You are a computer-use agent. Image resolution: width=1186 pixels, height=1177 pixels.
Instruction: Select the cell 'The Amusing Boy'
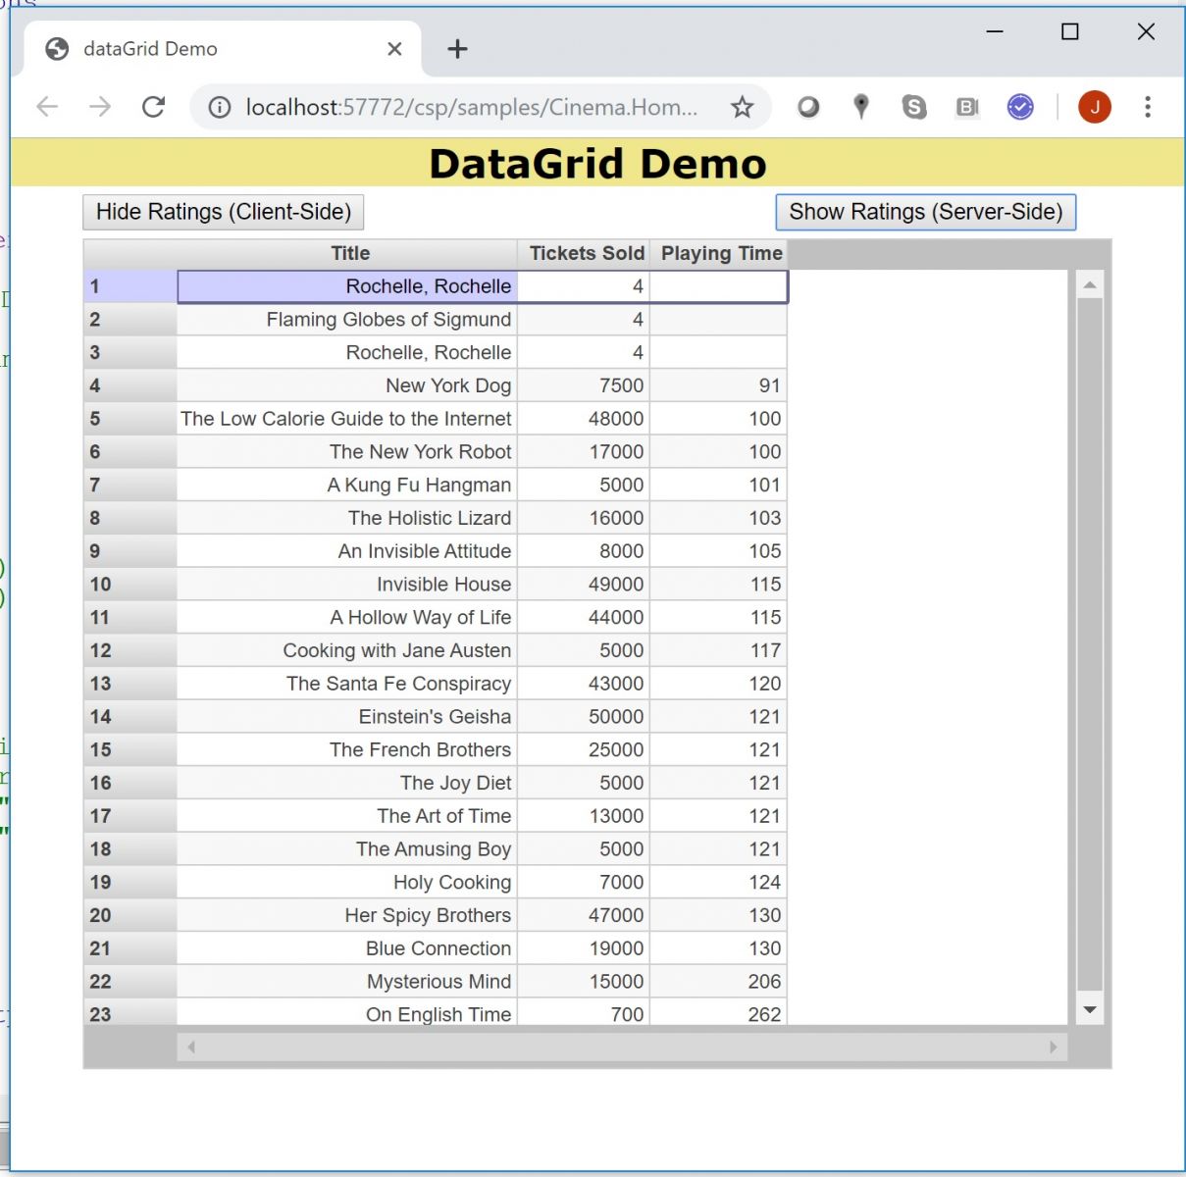(x=347, y=849)
